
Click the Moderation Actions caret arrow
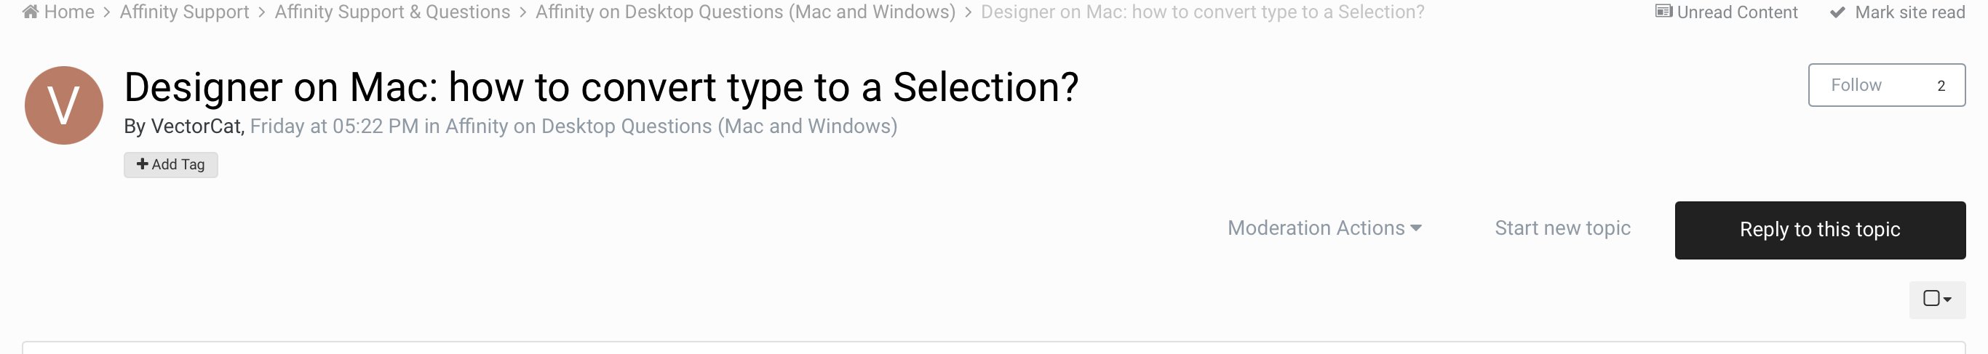click(1415, 228)
